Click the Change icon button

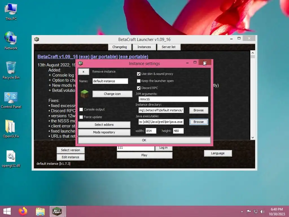coord(112,94)
